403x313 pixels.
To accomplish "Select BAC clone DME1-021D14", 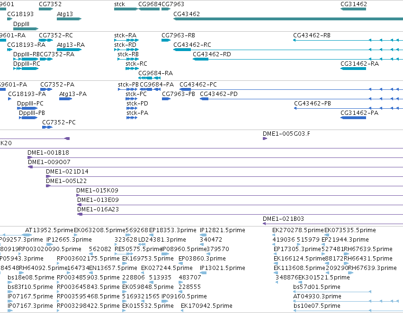I will [x=224, y=176].
